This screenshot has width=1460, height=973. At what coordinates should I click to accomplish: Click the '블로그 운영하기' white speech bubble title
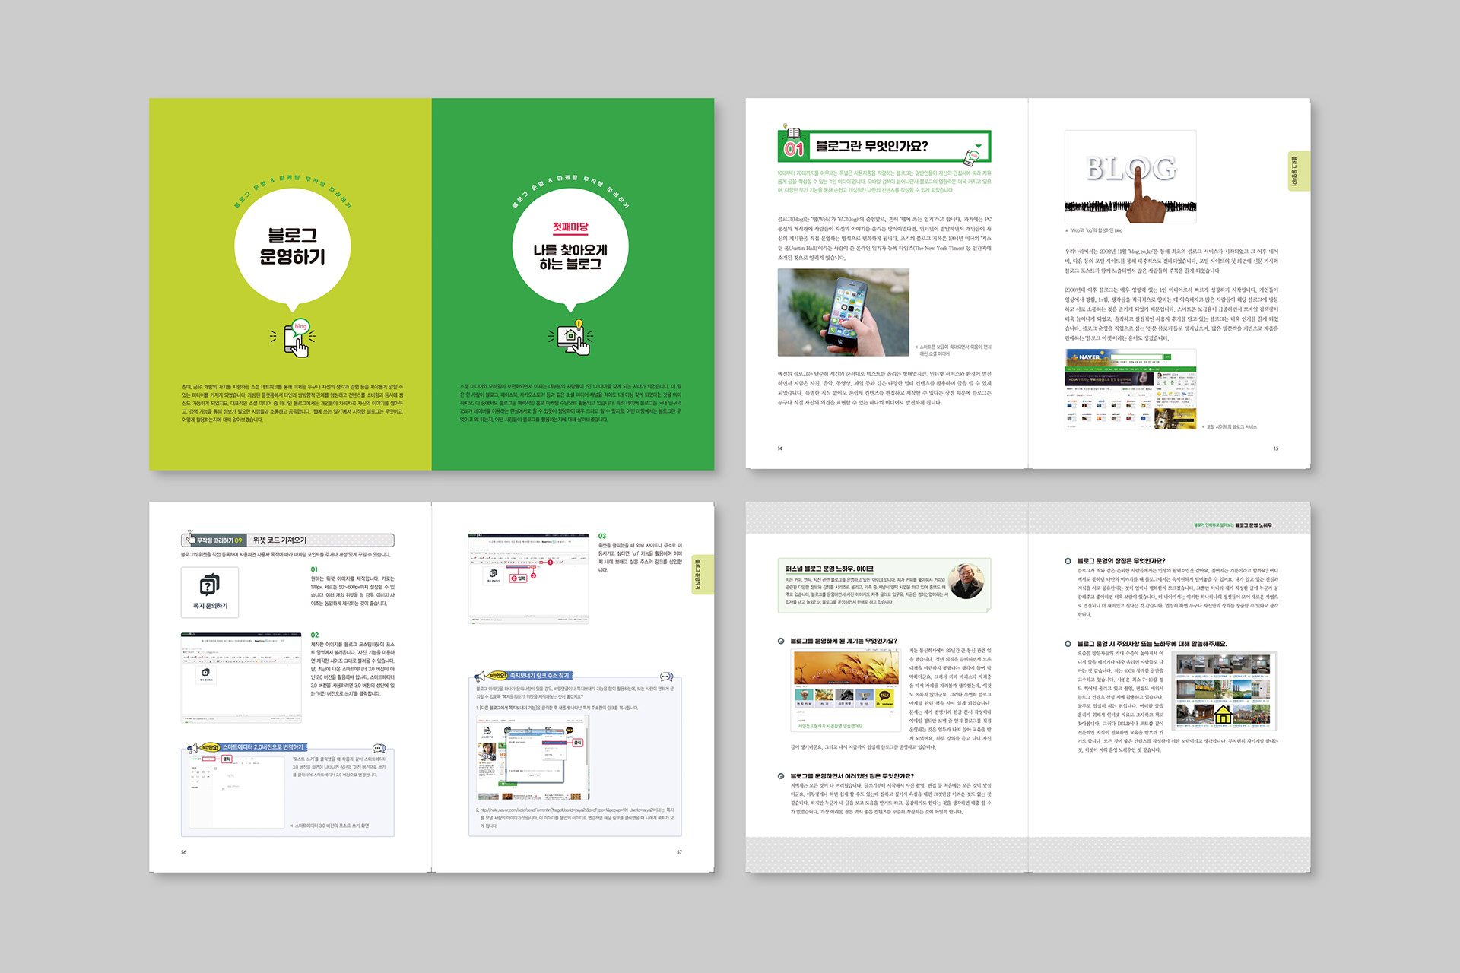click(x=293, y=246)
